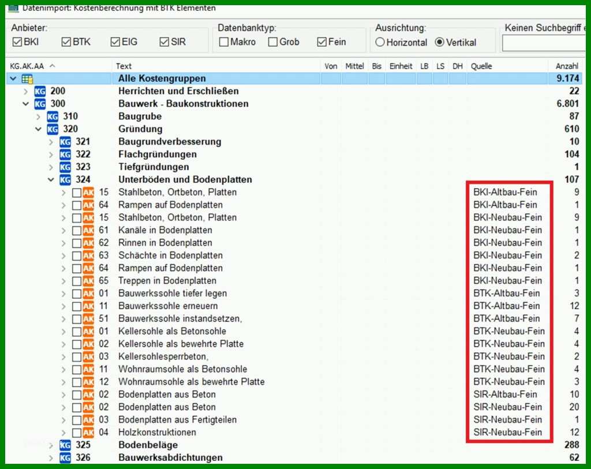Collapse the Alle Kostengruppen root node
Viewport: 591px width, 469px height.
click(14, 78)
